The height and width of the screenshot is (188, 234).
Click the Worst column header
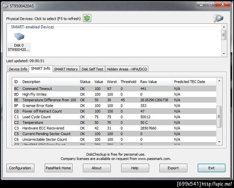point(112,82)
